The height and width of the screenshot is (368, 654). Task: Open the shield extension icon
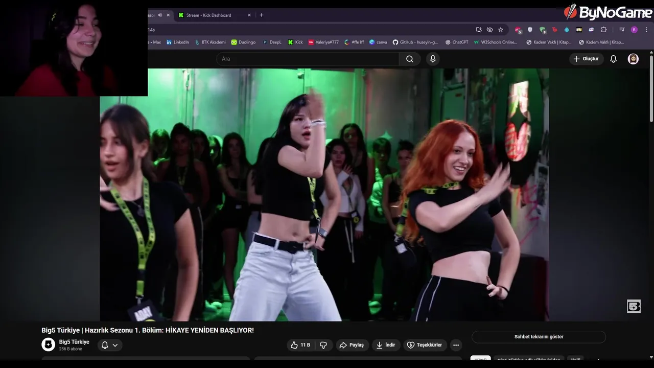(x=530, y=30)
